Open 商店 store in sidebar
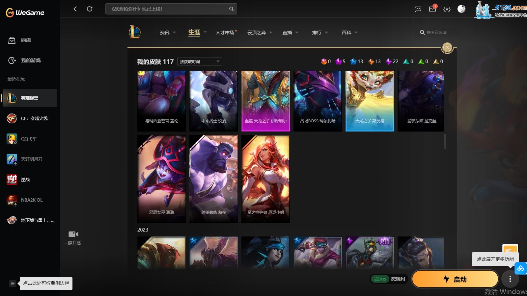 click(30, 40)
